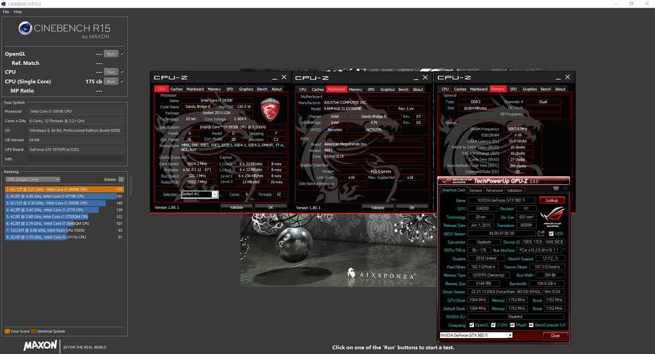The width and height of the screenshot is (655, 354).
Task: Click the Cinebench icon in the title bar
Action: click(4, 4)
